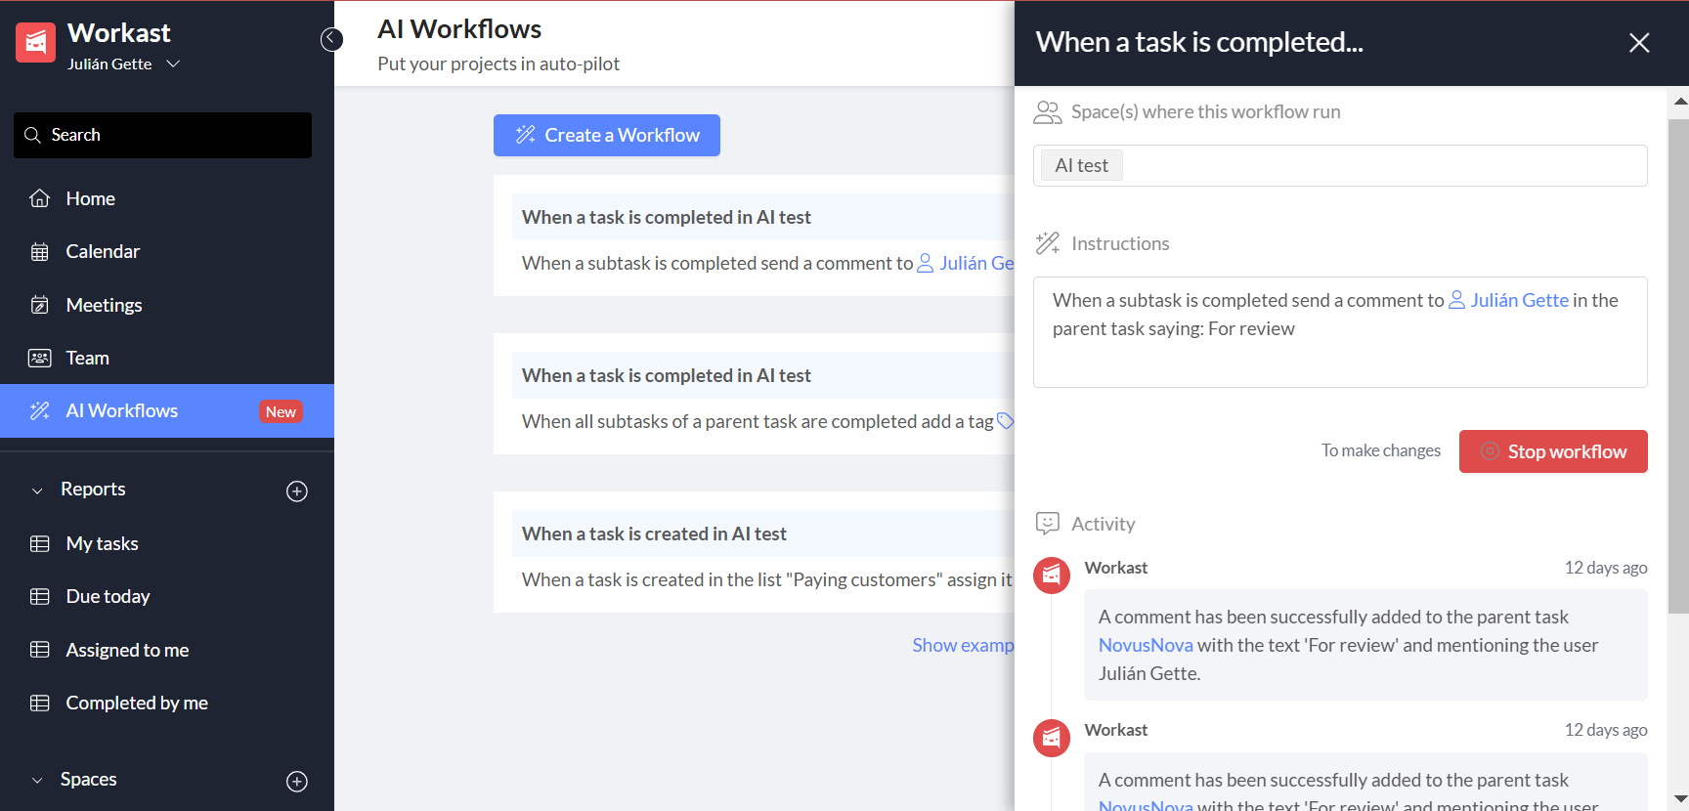Click the My tasks table icon
1689x811 pixels.
click(40, 543)
